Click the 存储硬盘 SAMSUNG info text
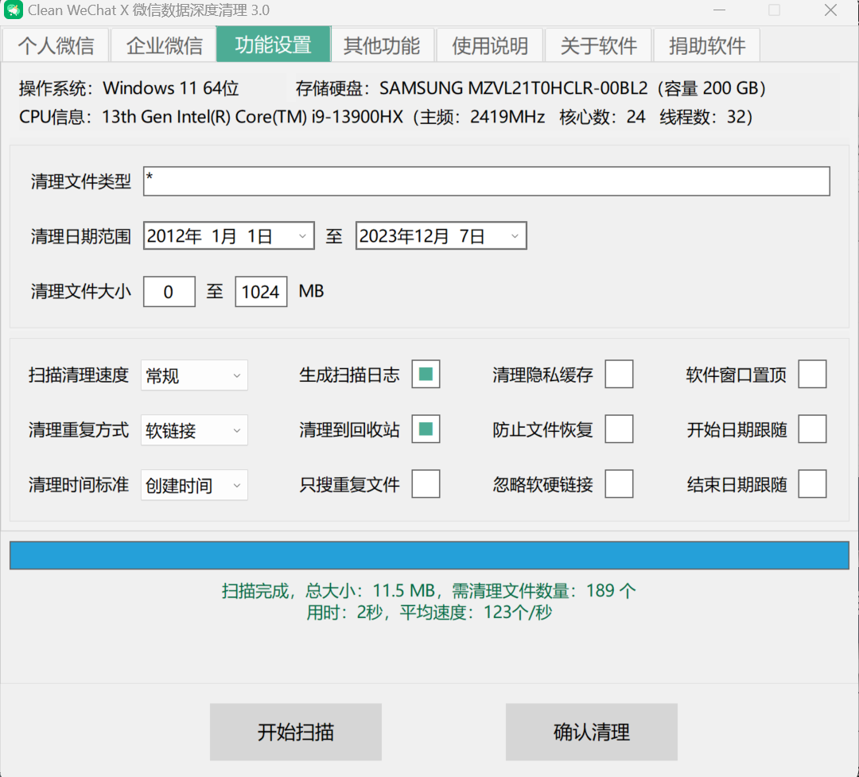The image size is (859, 777). click(531, 88)
